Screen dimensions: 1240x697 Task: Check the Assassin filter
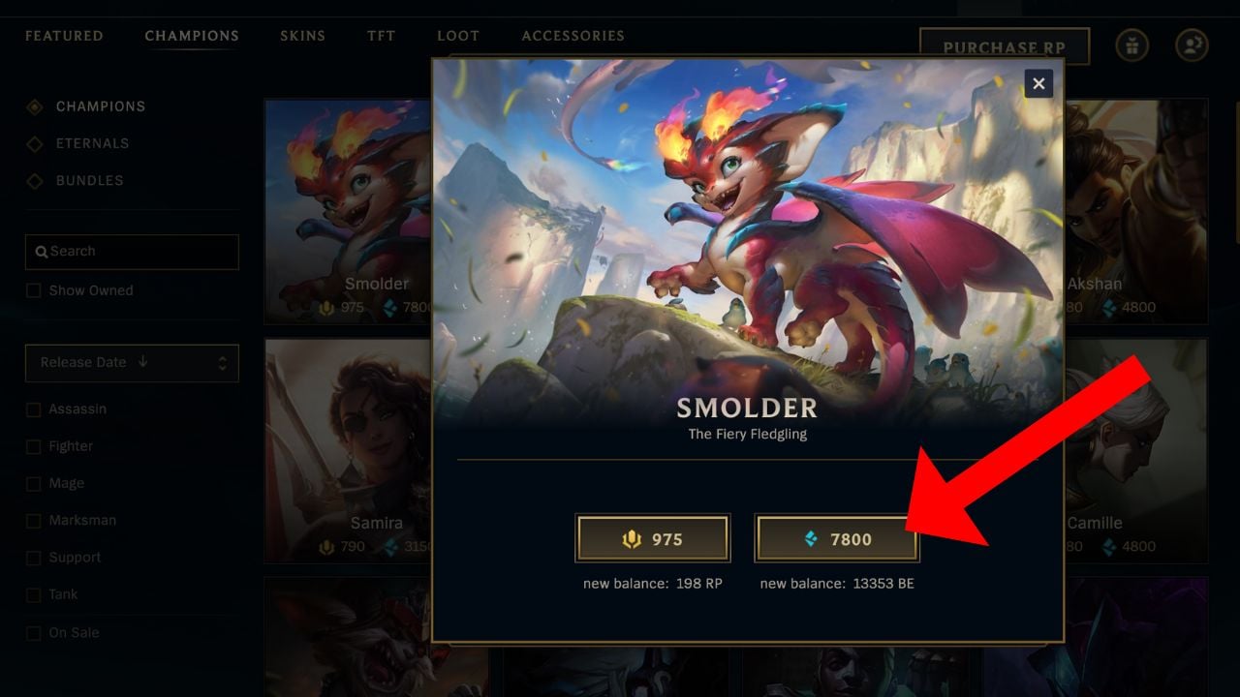pos(34,409)
